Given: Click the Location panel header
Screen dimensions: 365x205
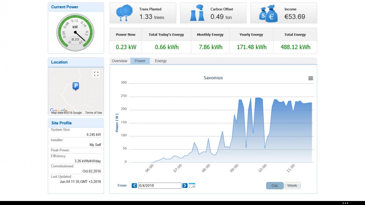Looking at the screenshot, I should (76, 62).
